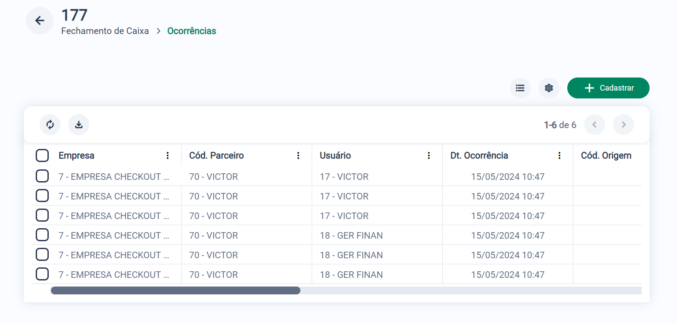Refresh the occurrences table
Viewport: 677px width, 324px height.
[x=50, y=125]
